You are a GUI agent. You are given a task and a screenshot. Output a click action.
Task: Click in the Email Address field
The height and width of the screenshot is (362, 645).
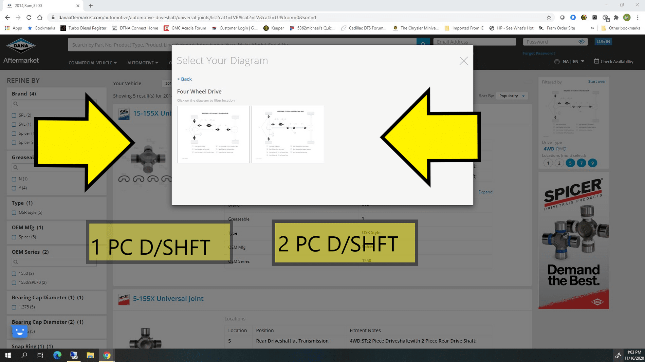[475, 42]
